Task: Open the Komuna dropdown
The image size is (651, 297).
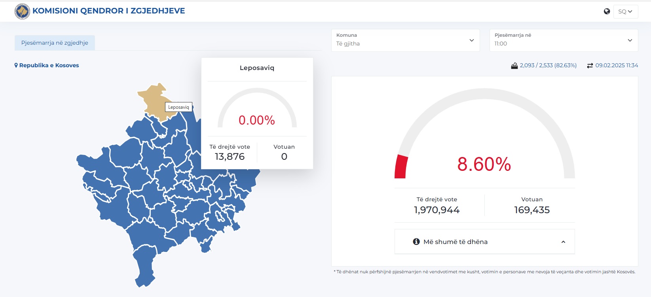Action: [405, 40]
